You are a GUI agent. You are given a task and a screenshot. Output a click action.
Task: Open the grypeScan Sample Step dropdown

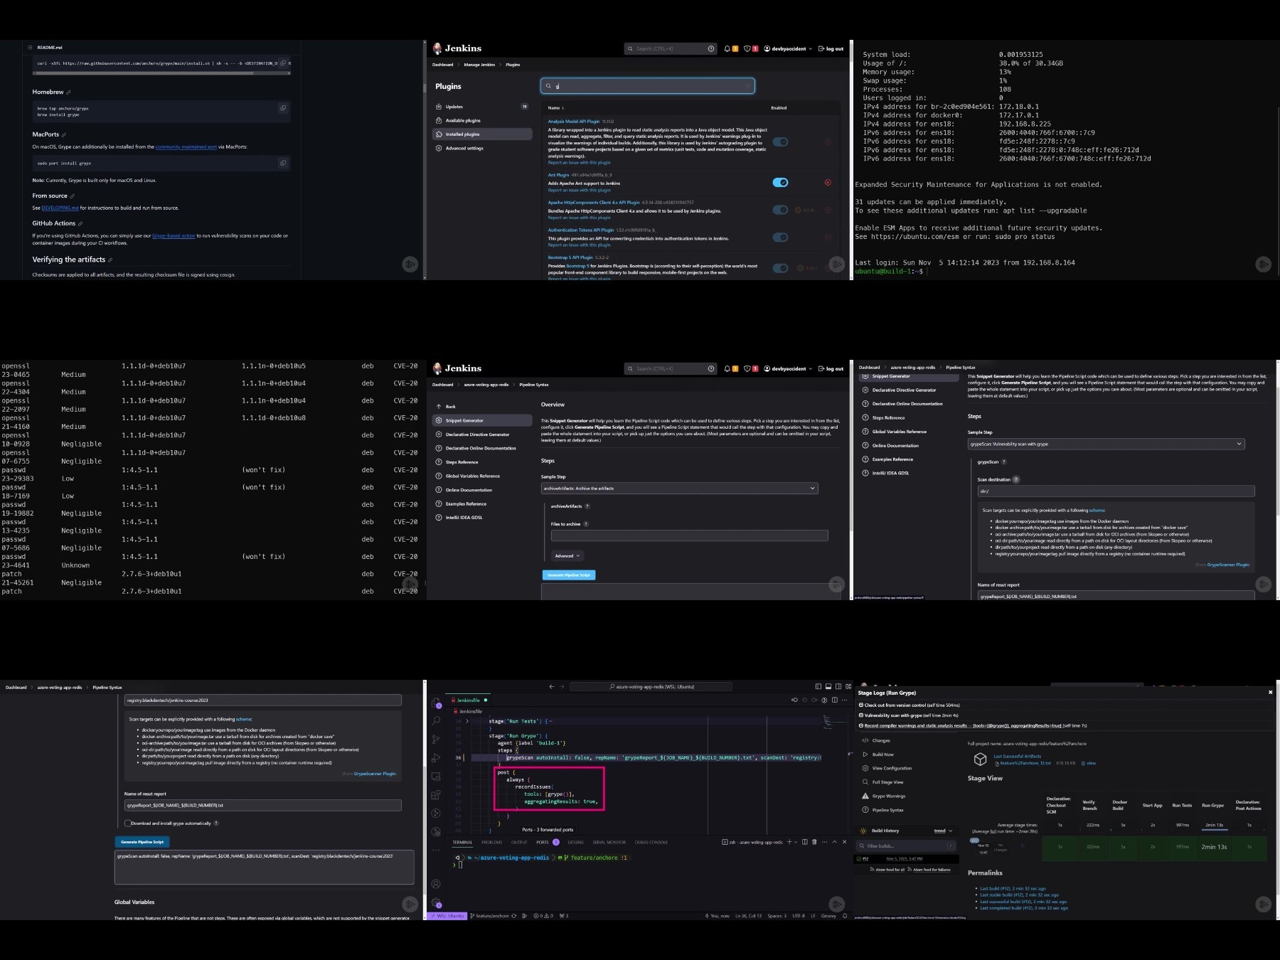tap(1106, 444)
